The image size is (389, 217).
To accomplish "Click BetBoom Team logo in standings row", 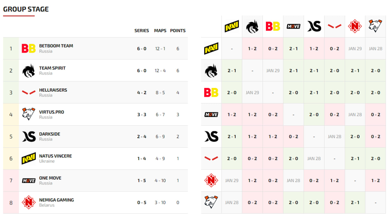I will click(29, 48).
